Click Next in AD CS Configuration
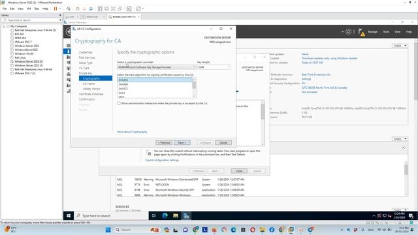Screen dimensions: 418x235 tap(182, 142)
